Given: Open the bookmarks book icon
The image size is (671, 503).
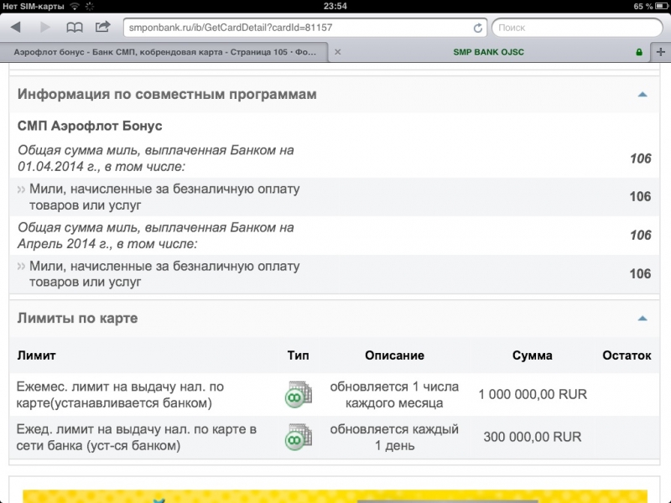Looking at the screenshot, I should pos(75,28).
